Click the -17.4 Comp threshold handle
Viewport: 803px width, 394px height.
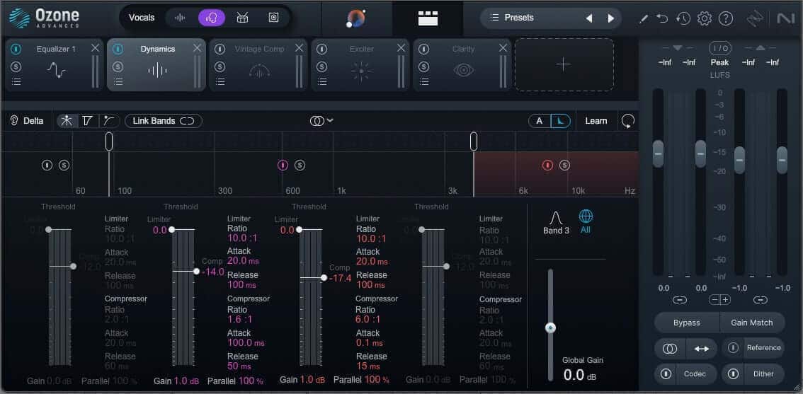pyautogui.click(x=324, y=277)
